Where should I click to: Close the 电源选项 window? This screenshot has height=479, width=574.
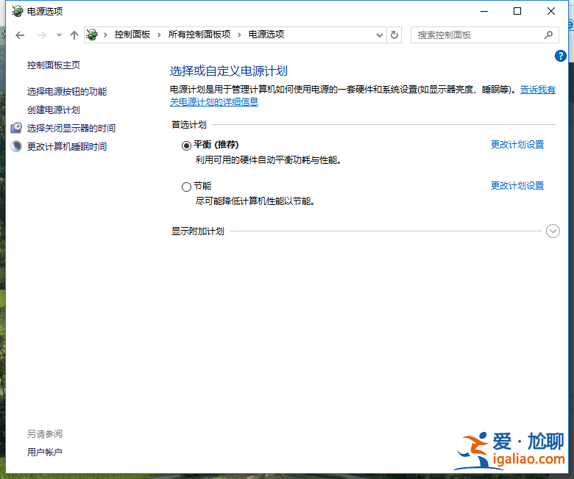point(551,11)
